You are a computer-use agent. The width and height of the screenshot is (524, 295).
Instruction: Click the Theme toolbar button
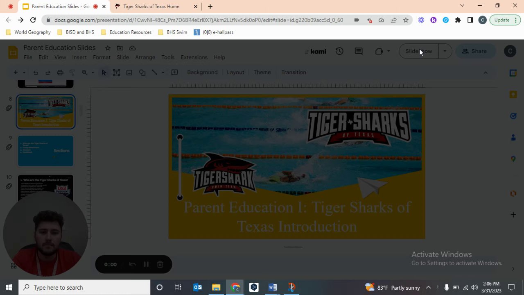[262, 73]
